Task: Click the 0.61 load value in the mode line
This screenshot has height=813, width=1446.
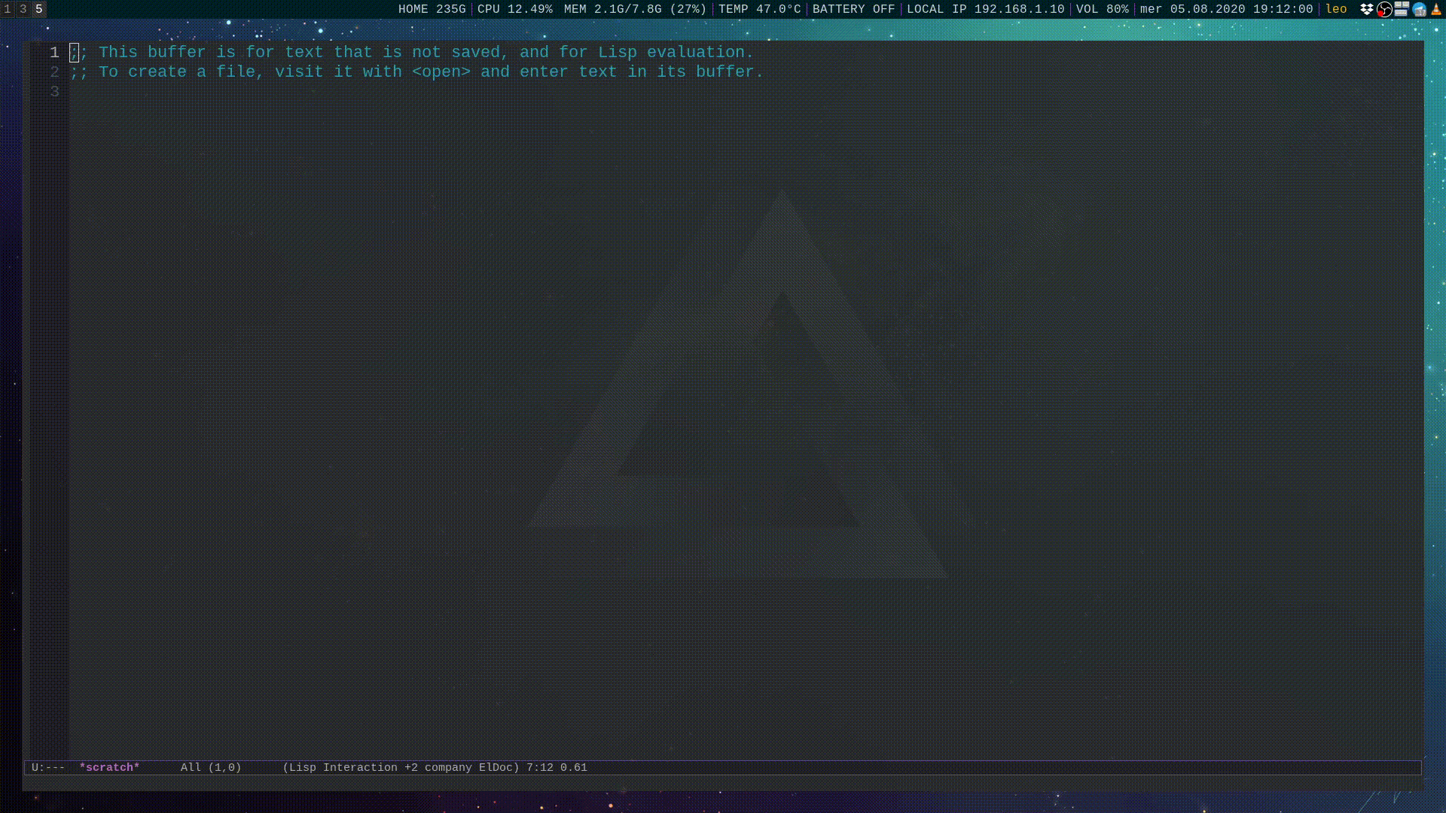Action: (x=574, y=768)
